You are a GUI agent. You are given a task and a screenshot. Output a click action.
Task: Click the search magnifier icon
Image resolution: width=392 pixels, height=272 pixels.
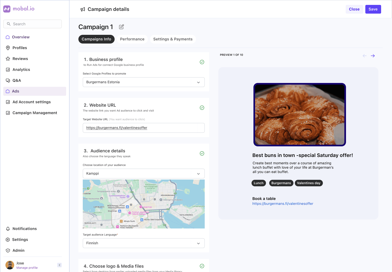coord(9,24)
